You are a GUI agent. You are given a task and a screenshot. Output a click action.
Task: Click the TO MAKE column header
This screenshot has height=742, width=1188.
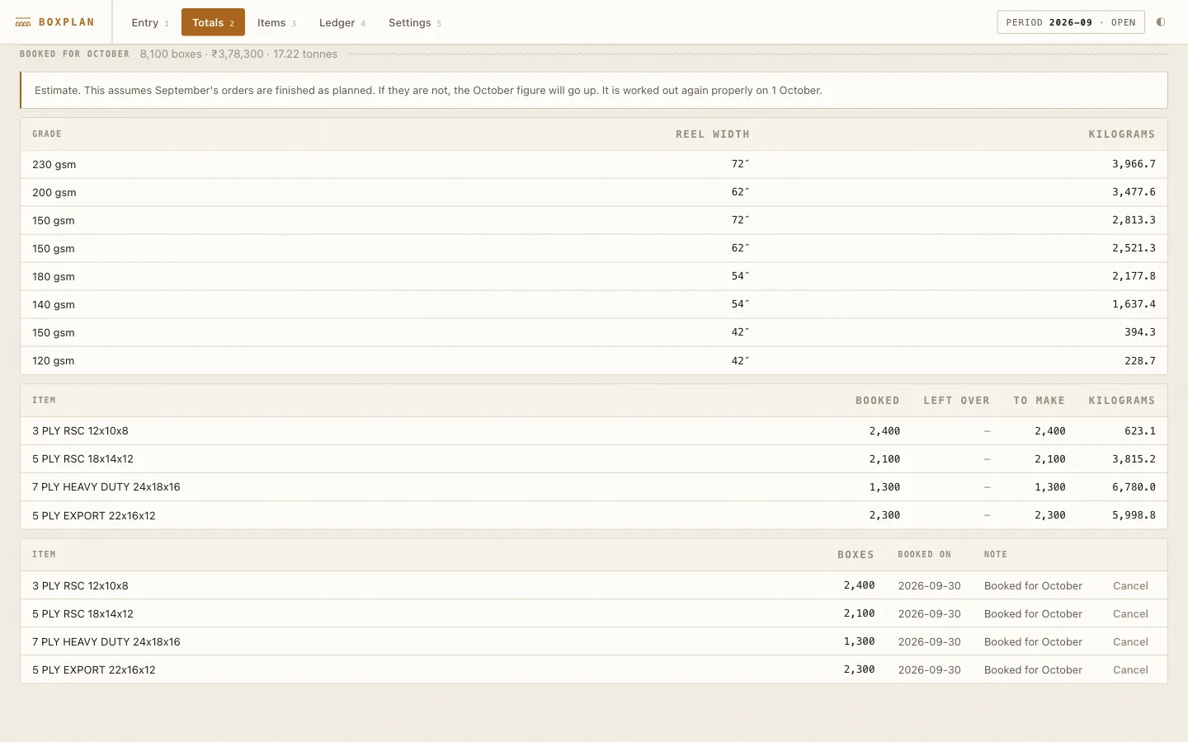[x=1039, y=401]
